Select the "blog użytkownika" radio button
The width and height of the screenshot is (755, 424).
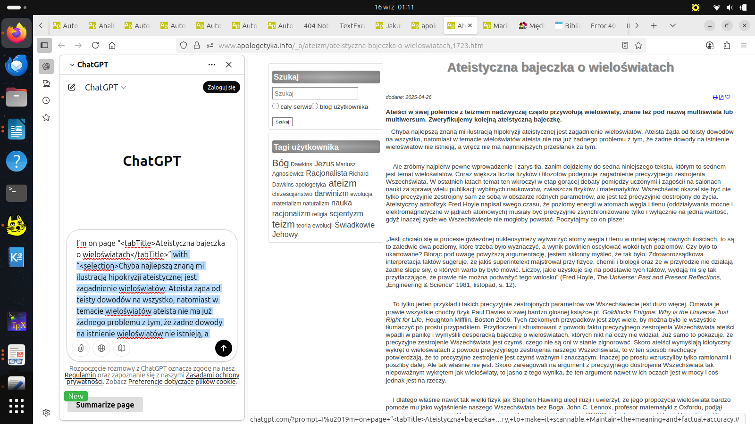click(315, 106)
